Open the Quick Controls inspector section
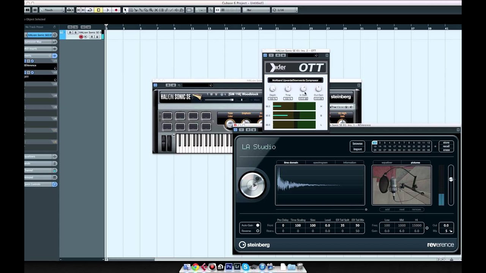 click(41, 184)
